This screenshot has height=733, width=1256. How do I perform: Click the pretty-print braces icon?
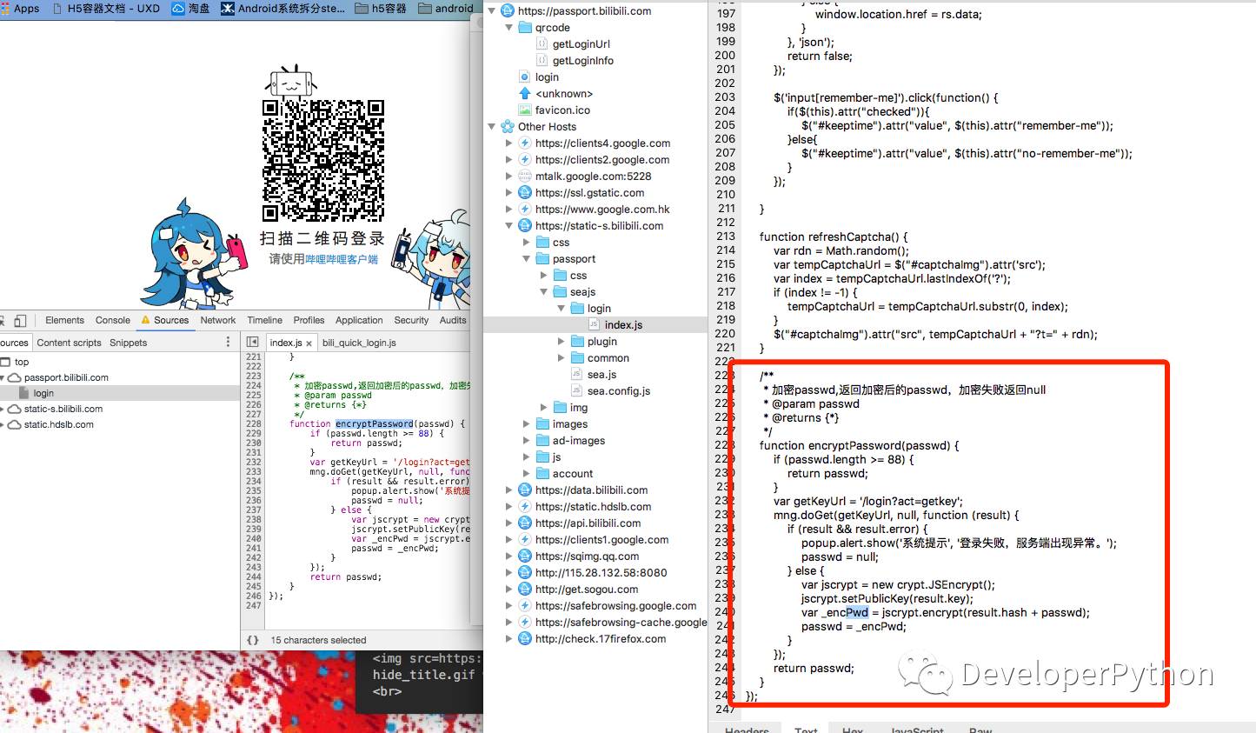coord(253,640)
